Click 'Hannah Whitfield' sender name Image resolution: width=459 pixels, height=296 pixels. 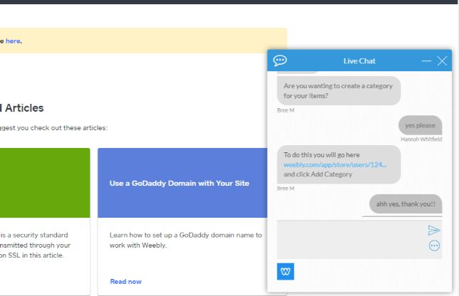coord(421,139)
